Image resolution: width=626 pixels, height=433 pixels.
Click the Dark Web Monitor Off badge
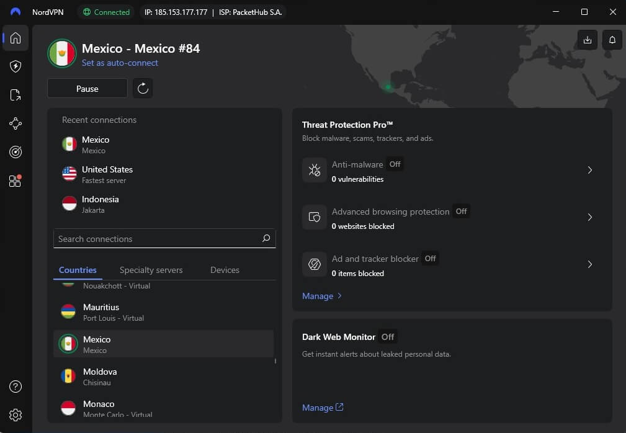point(388,337)
